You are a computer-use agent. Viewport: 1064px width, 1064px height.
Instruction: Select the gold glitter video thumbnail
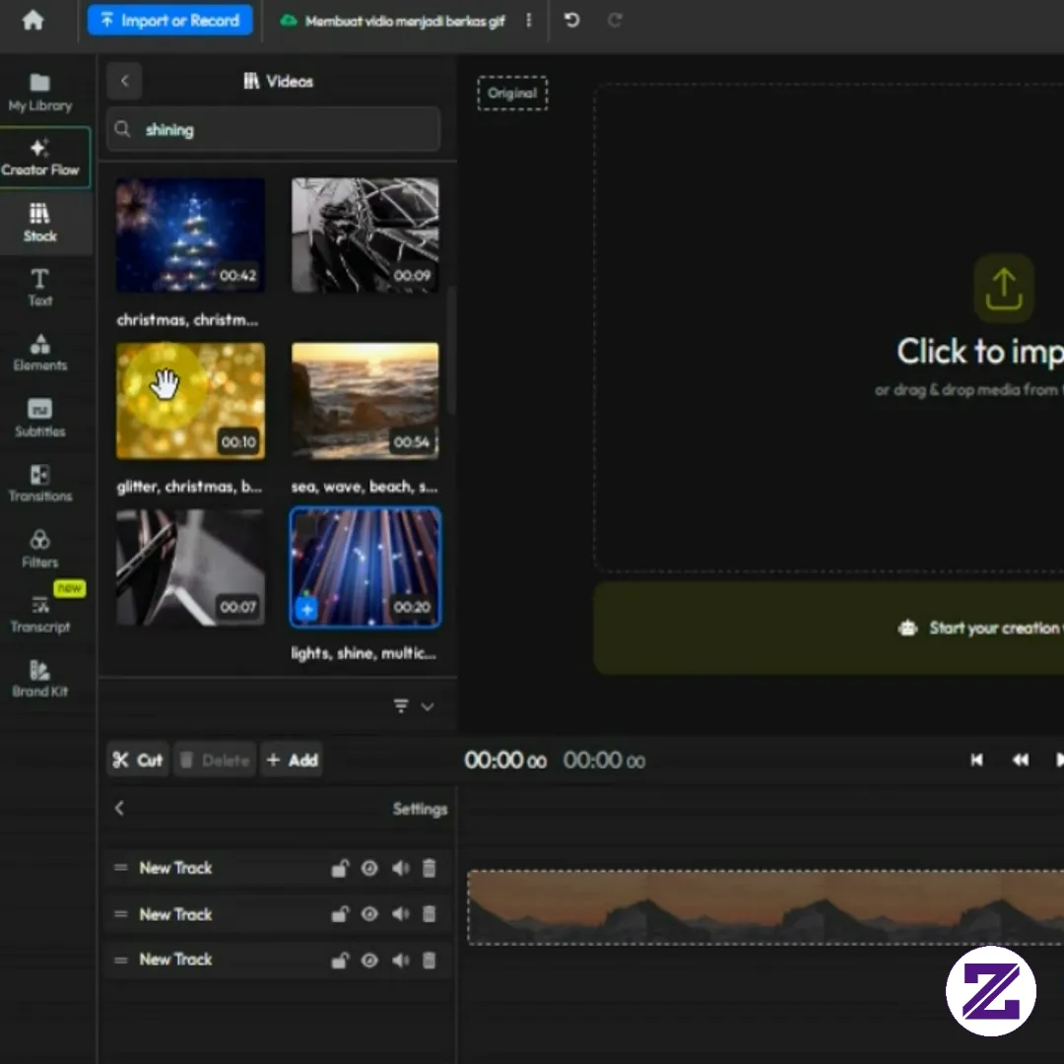tap(190, 400)
